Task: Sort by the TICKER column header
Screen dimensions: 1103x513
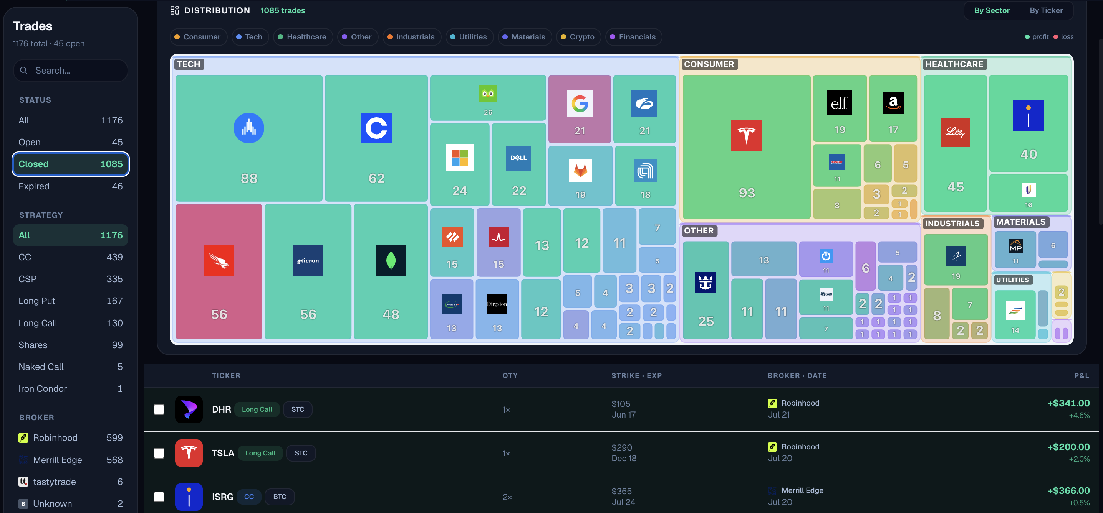Action: tap(226, 376)
